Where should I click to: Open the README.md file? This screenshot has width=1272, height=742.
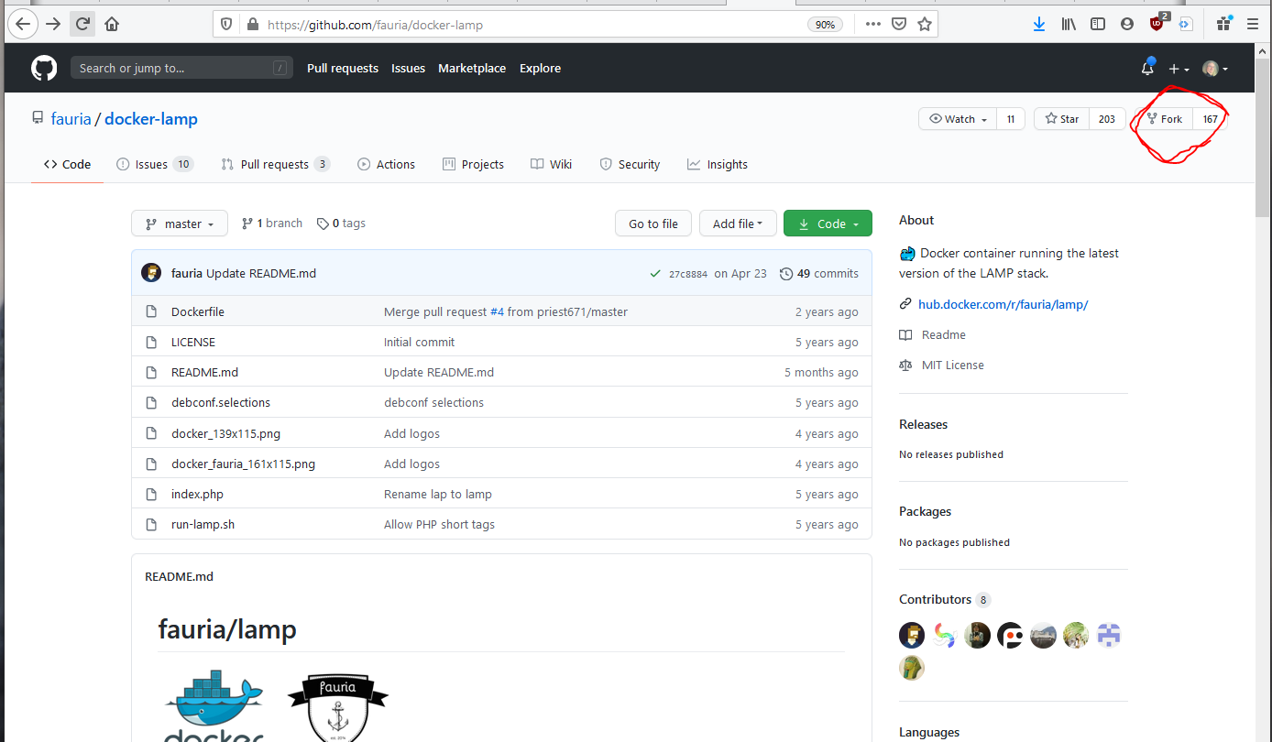coord(204,372)
